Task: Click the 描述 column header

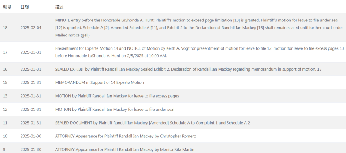Action: point(59,7)
